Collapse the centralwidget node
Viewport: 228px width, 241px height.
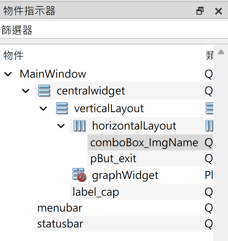(x=26, y=91)
